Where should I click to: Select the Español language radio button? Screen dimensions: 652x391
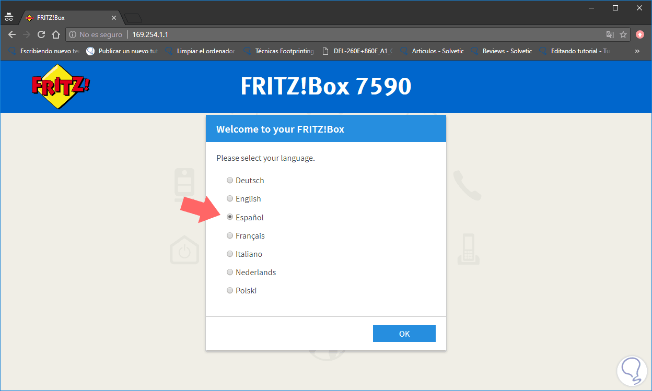point(230,217)
